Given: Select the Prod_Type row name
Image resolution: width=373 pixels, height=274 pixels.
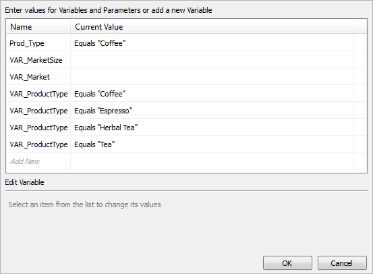Looking at the screenshot, I should [x=27, y=43].
